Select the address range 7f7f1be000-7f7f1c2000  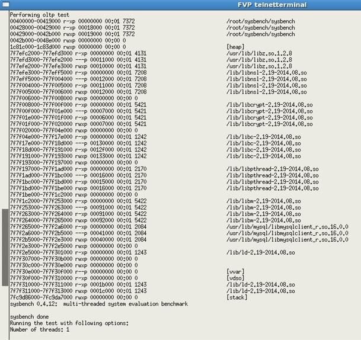pos(41,195)
